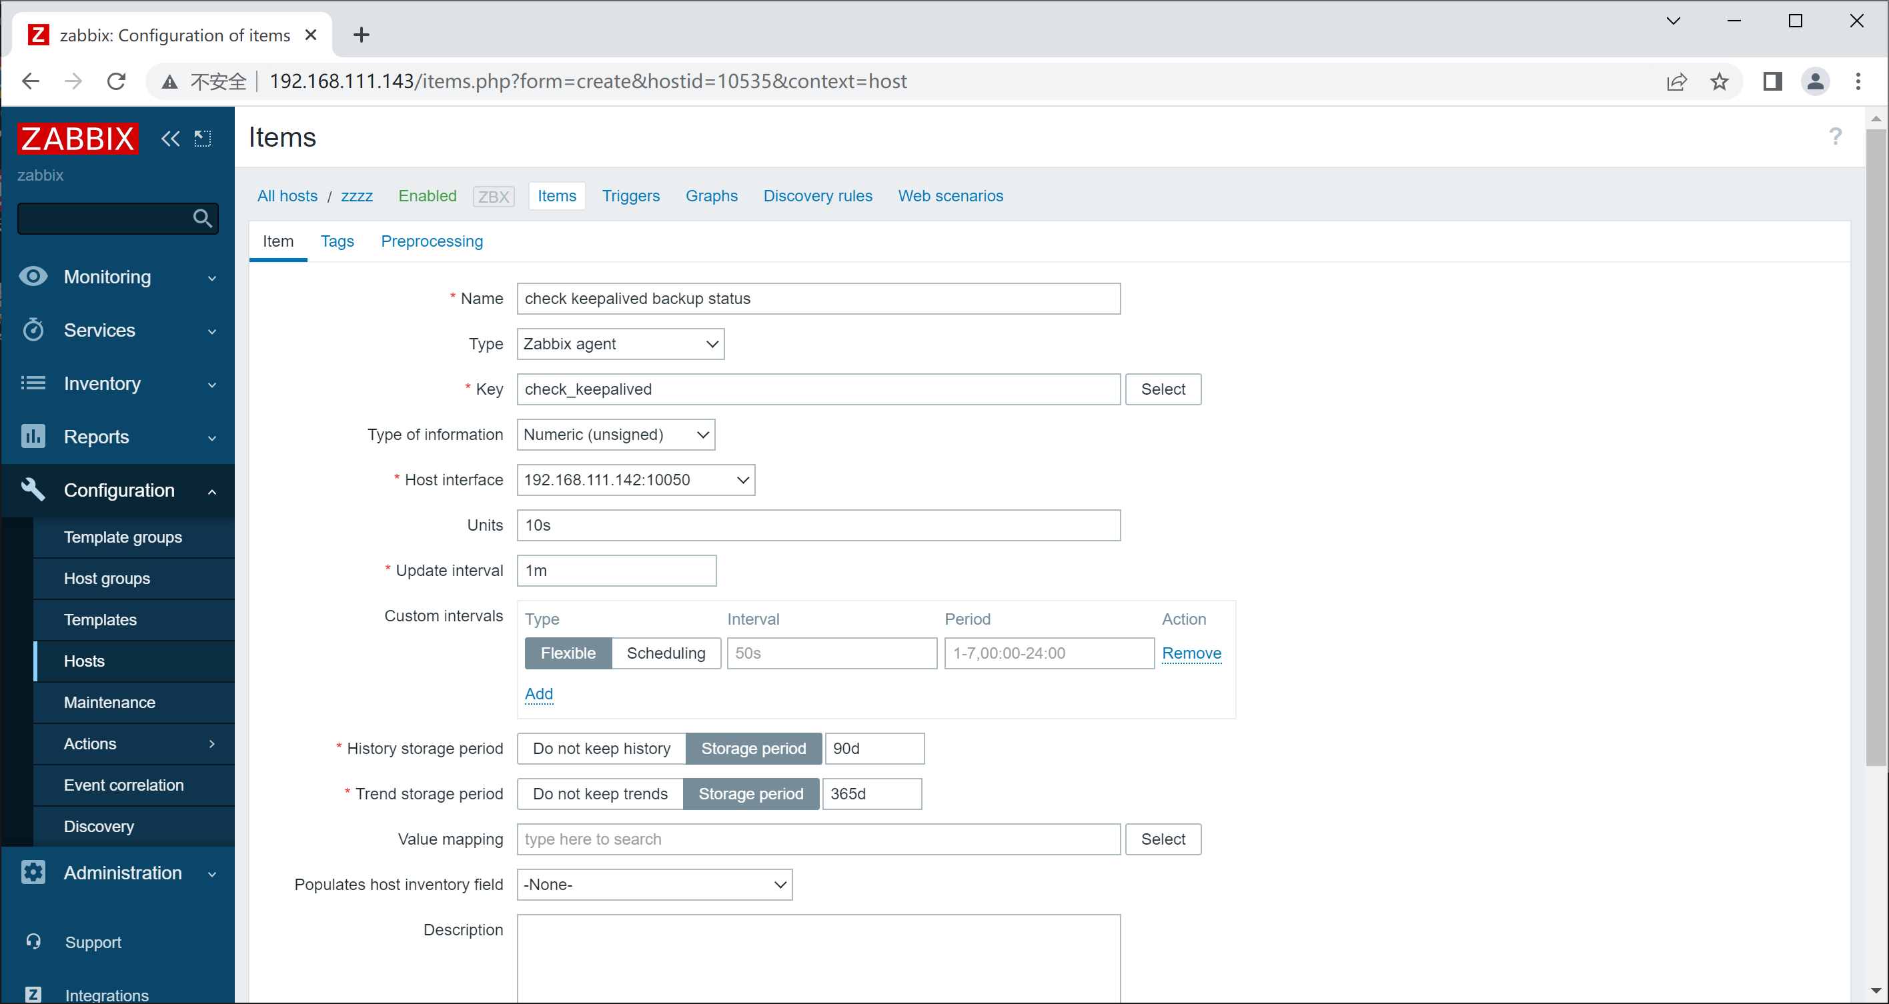Add a new custom interval
Viewport: 1889px width, 1004px height.
pos(538,694)
